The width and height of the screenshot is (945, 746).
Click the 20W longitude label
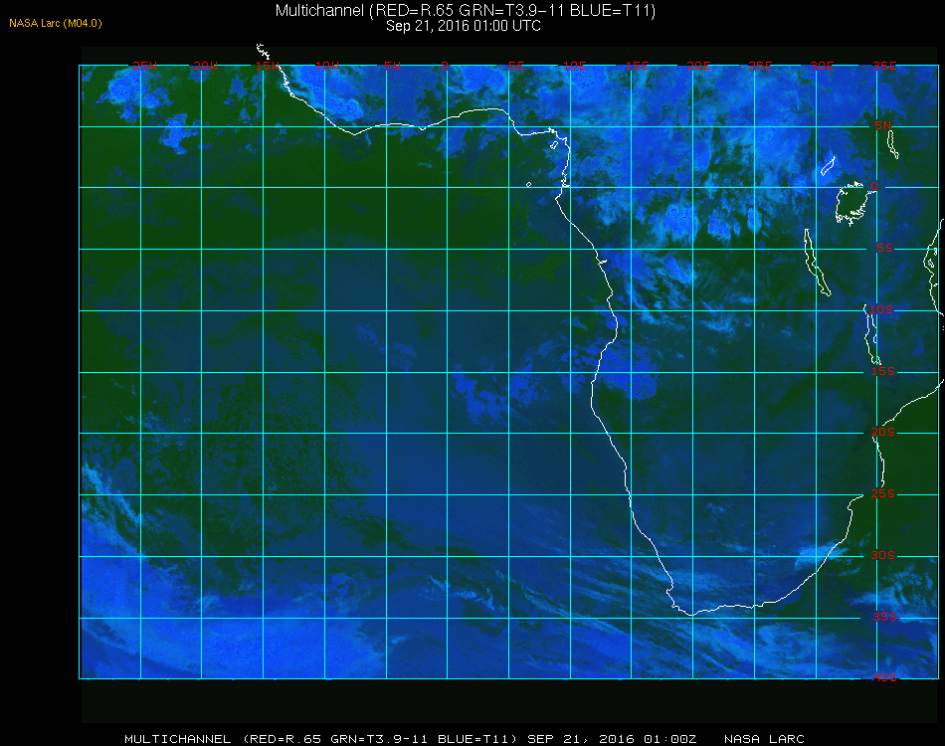[206, 66]
